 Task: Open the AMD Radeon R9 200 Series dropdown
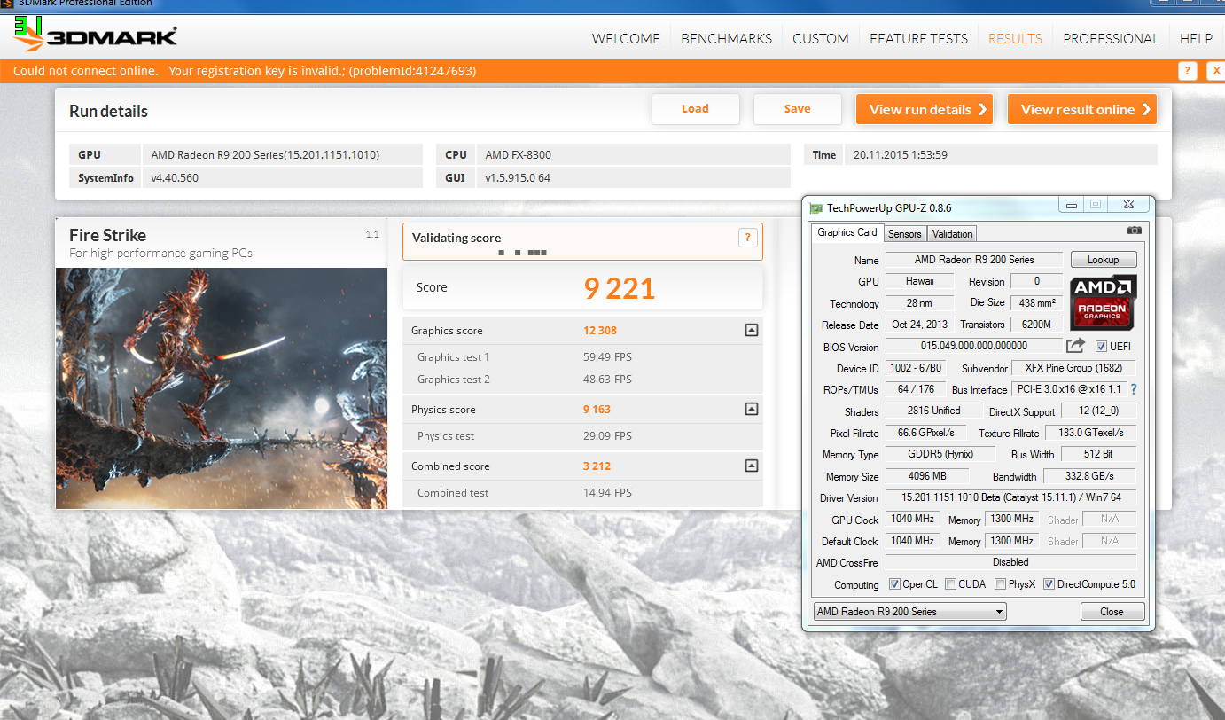(x=909, y=612)
